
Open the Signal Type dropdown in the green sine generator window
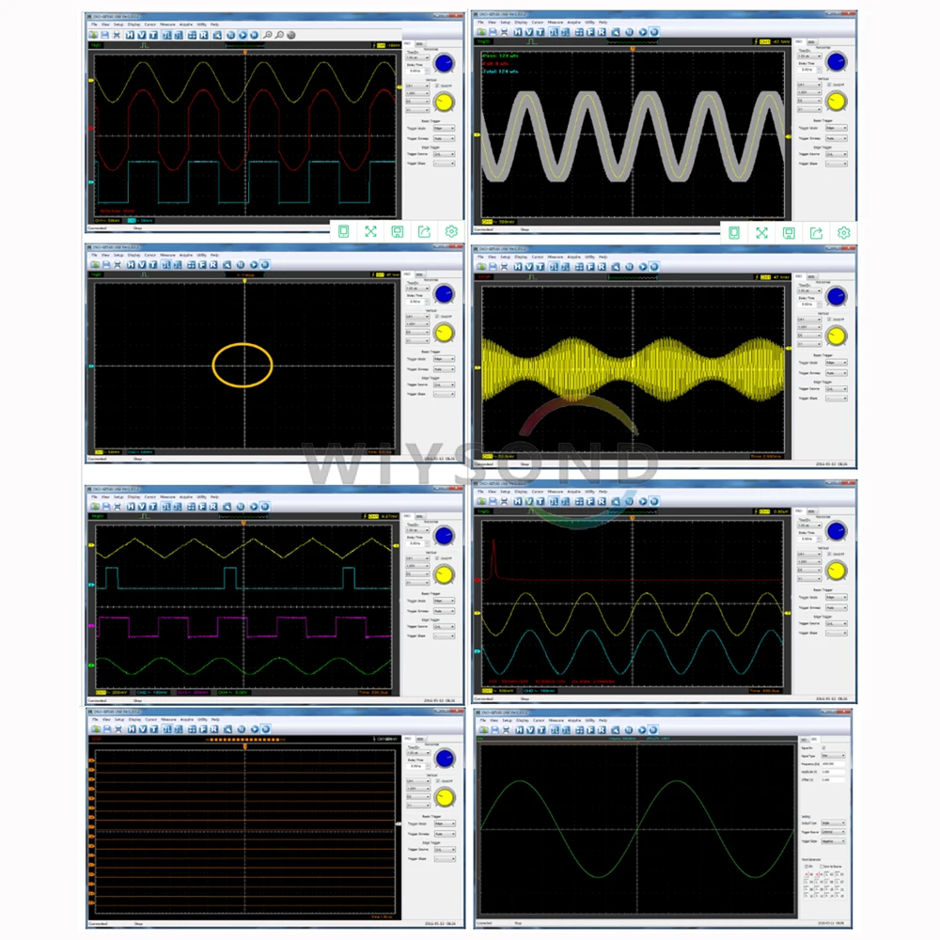click(x=833, y=756)
